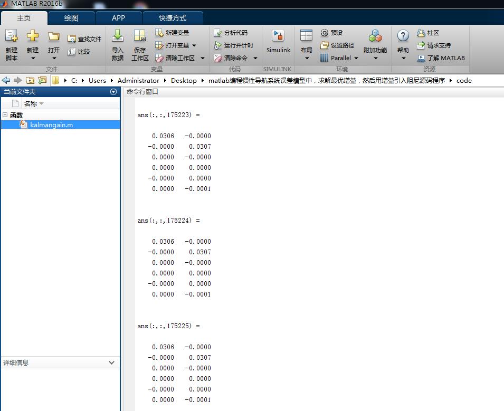
Task: Click the Compare (比较) icon
Action: 72,52
